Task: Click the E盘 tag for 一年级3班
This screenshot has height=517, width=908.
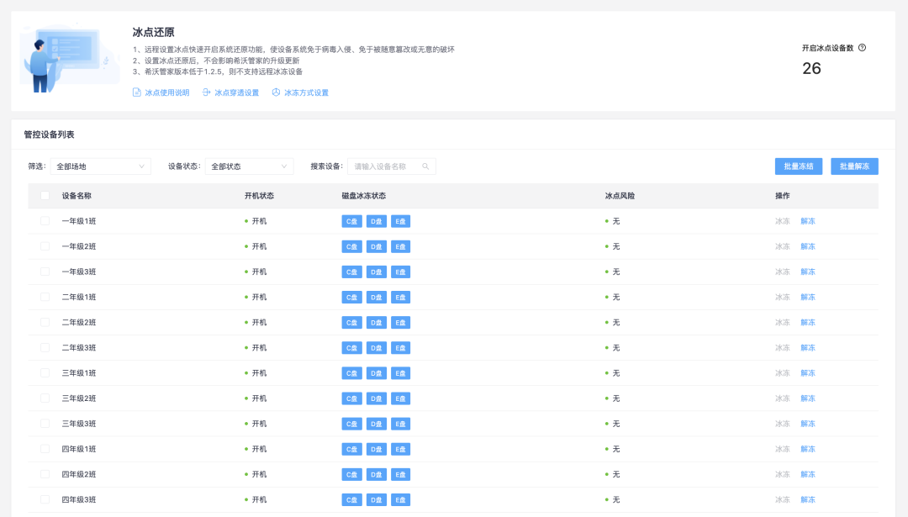Action: [x=400, y=272]
